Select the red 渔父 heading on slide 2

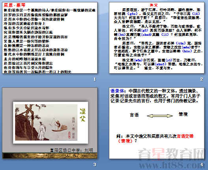pyautogui.click(x=154, y=5)
